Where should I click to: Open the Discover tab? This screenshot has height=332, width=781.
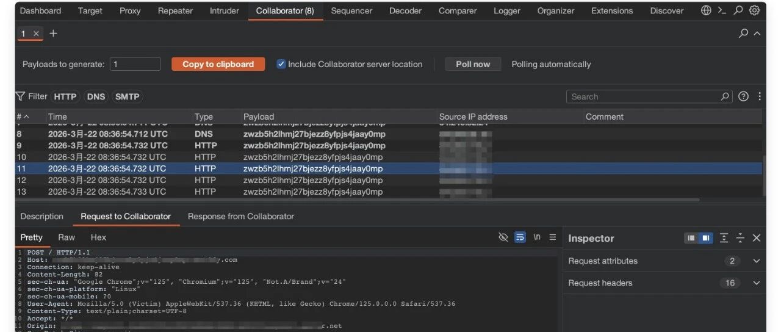[667, 10]
